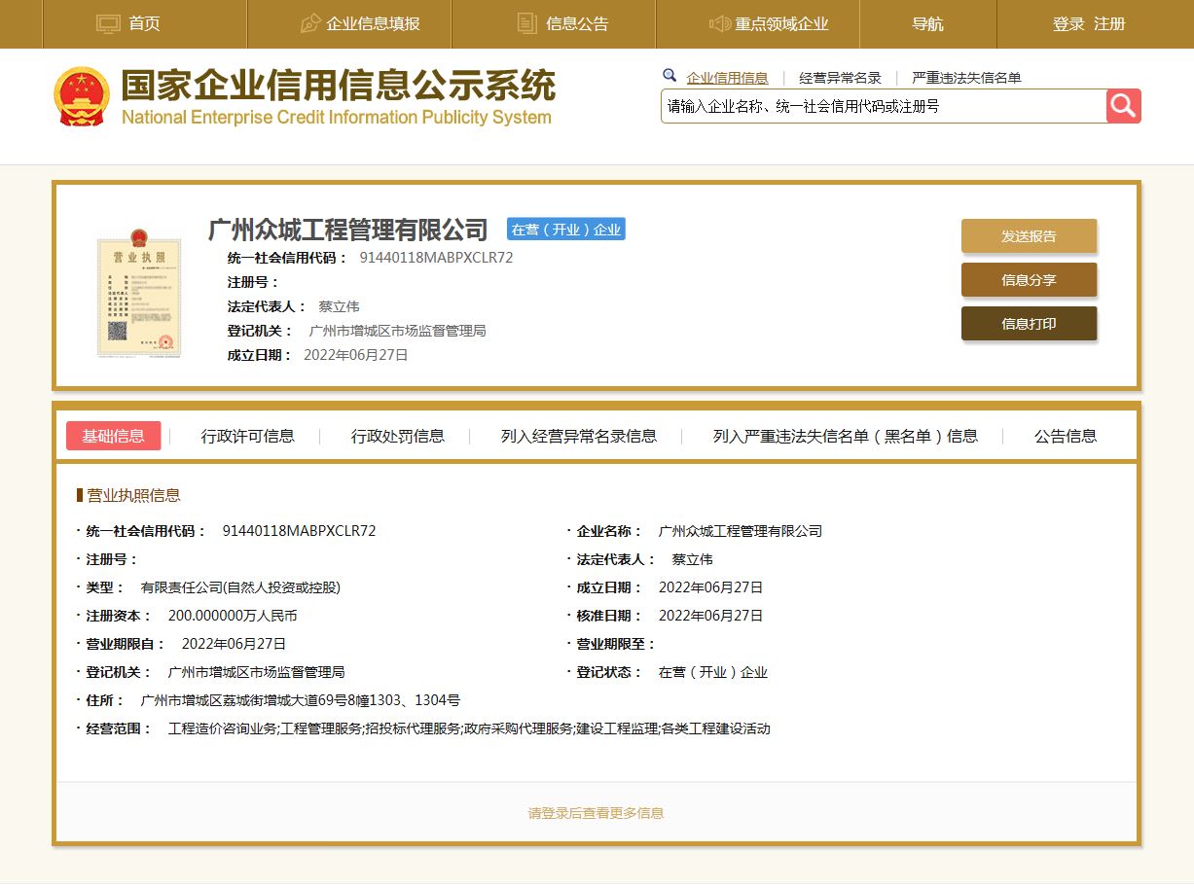Expand the 公告信息 section
The width and height of the screenshot is (1194, 888).
(1066, 437)
